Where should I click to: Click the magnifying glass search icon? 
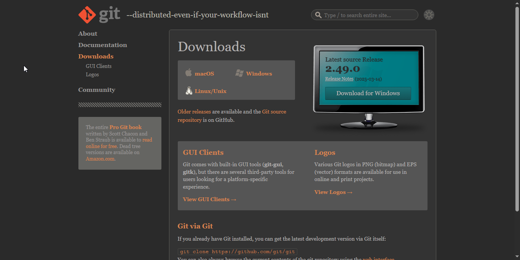click(318, 15)
